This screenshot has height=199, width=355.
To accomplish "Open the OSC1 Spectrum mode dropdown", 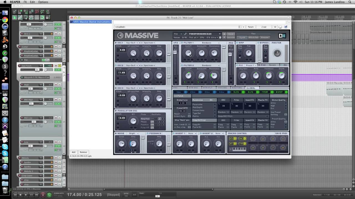I will coord(149,43).
